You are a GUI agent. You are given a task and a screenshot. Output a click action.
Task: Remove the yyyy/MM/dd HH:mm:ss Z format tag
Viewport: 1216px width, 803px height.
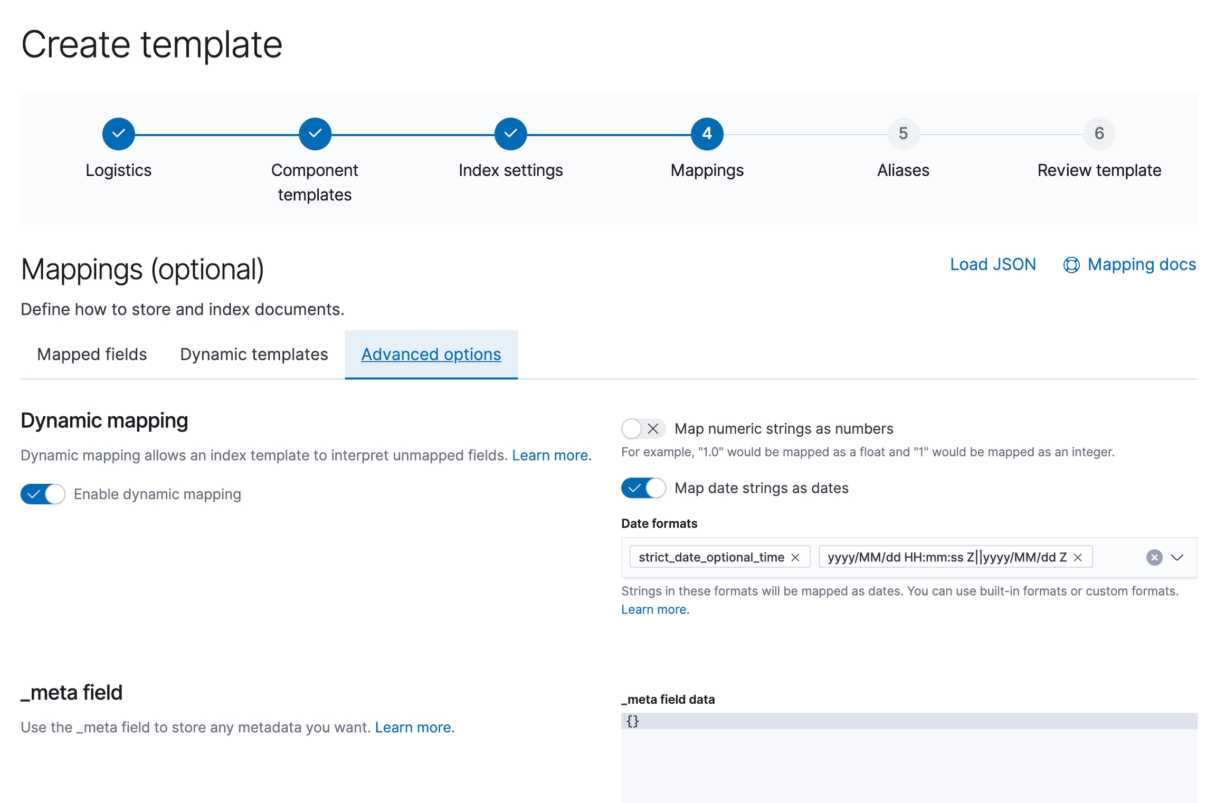click(x=1078, y=557)
